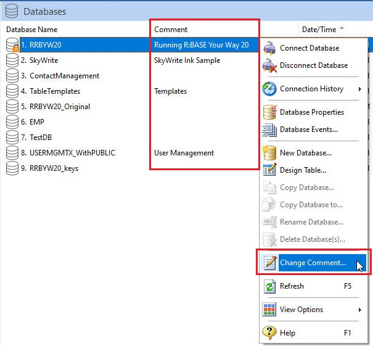Viewport: 373px width, 346px height.
Task: Click the Rename Database ABC icon
Action: click(269, 222)
